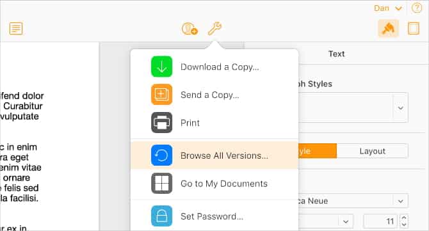The height and width of the screenshot is (231, 429).
Task: Click the help question mark icon
Action: [x=417, y=8]
